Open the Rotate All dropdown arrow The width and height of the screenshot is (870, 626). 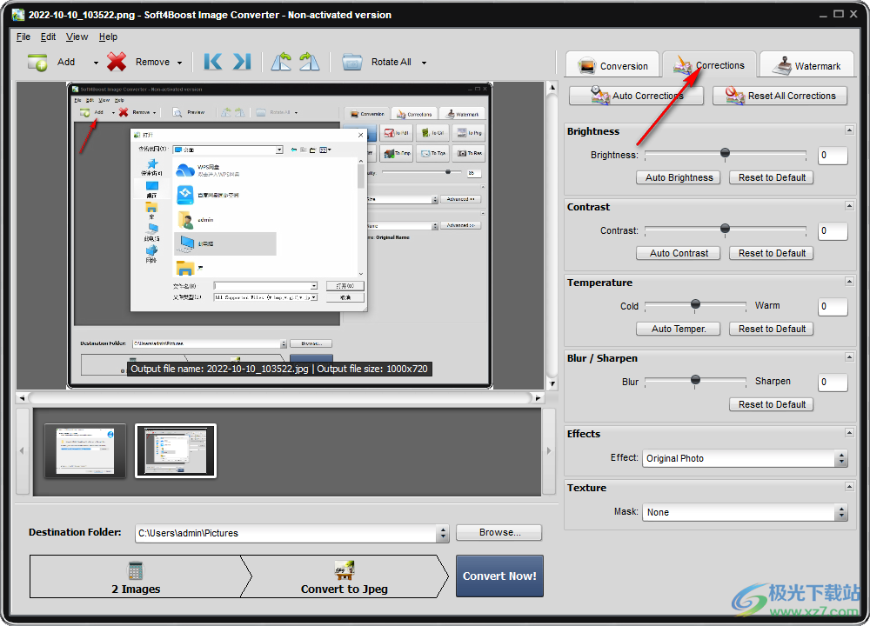[x=424, y=63]
